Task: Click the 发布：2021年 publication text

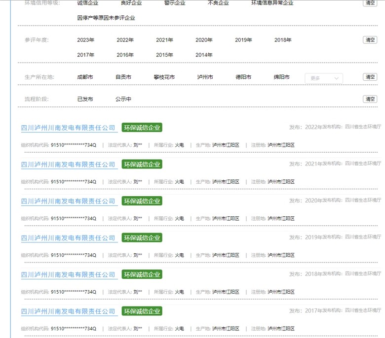Action: (306, 164)
